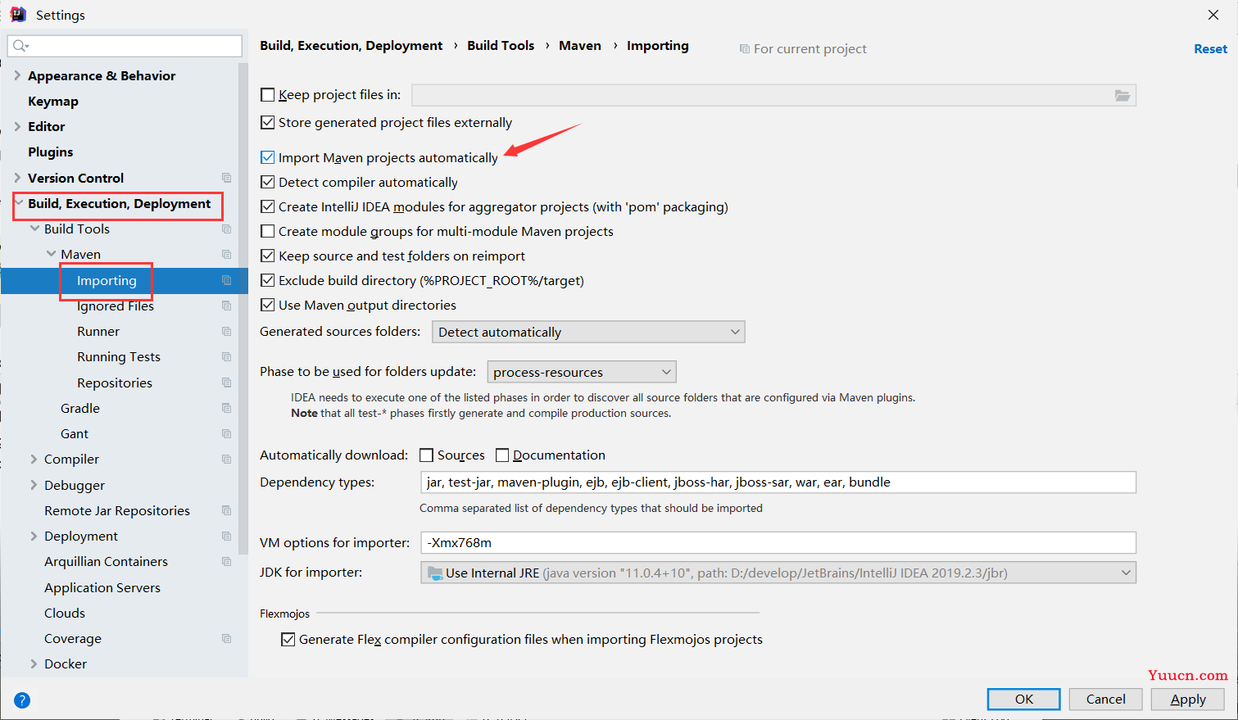Click the help question mark icon
The height and width of the screenshot is (720, 1238).
(x=22, y=700)
